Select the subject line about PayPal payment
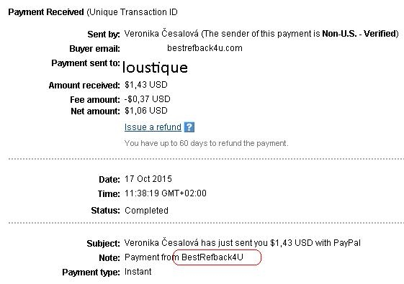The width and height of the screenshot is (404, 284). click(x=243, y=243)
